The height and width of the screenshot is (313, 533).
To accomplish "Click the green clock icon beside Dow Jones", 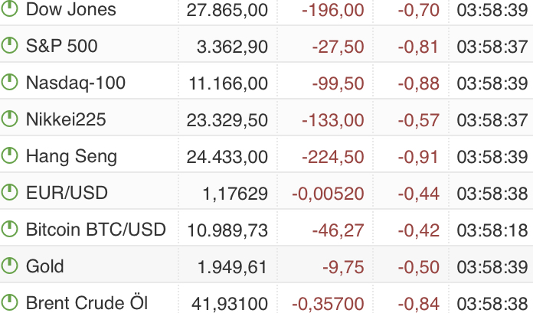I will point(9,9).
